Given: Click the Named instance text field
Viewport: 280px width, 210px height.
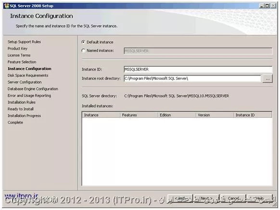Looking at the screenshot, I should tap(198, 51).
